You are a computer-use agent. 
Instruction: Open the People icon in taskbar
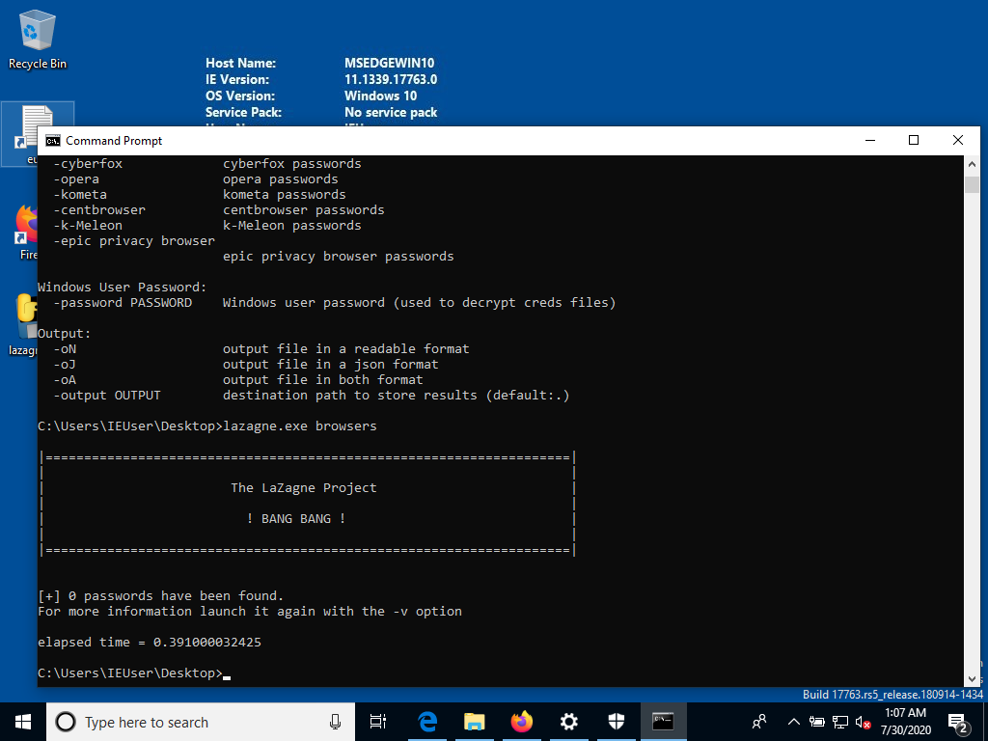760,722
